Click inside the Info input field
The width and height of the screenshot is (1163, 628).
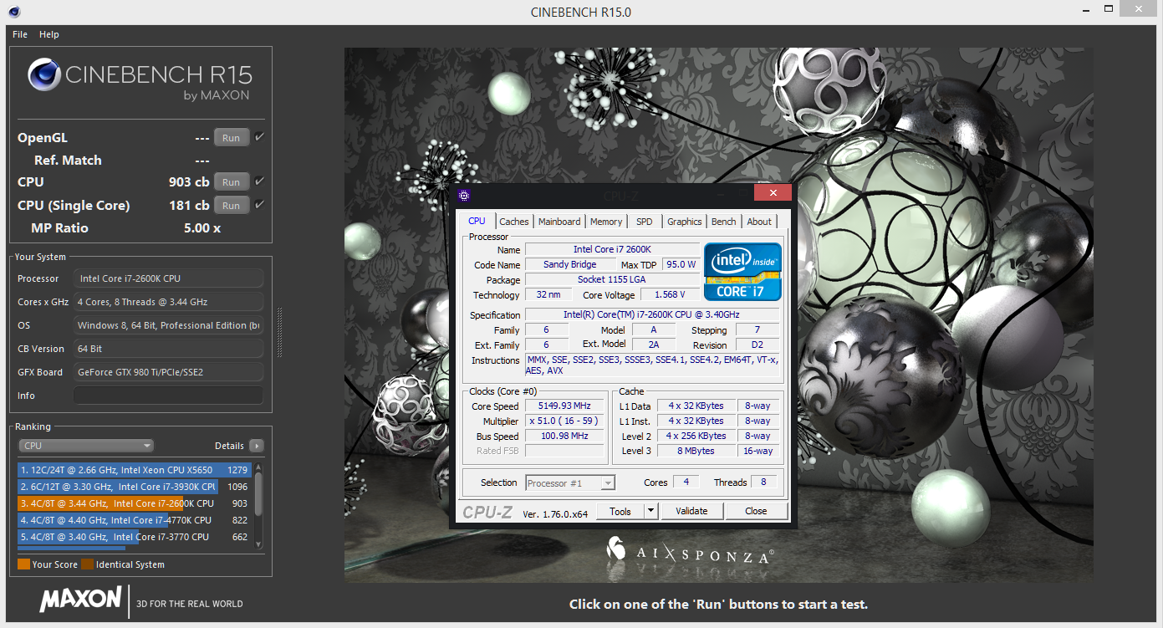click(167, 395)
